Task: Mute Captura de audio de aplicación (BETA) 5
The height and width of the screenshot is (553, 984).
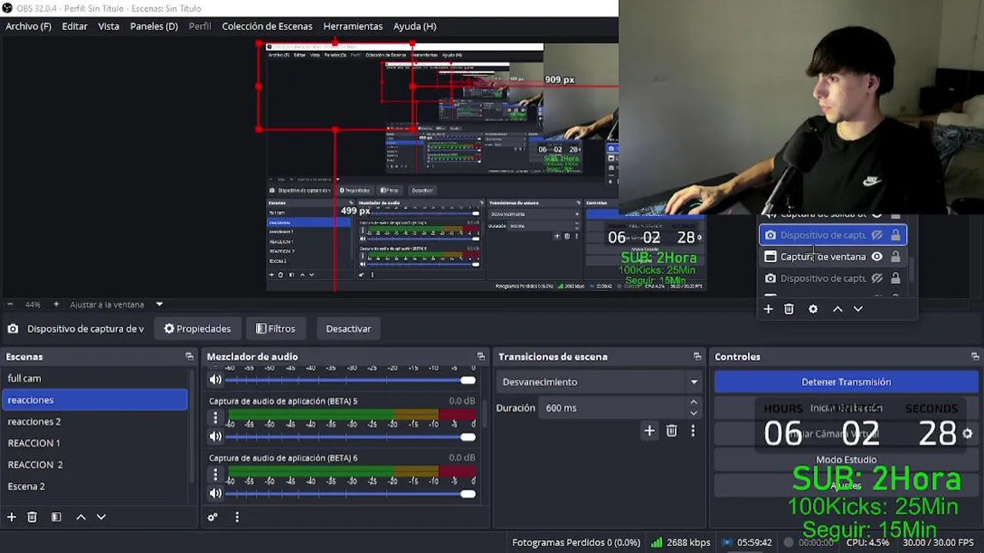Action: [216, 436]
